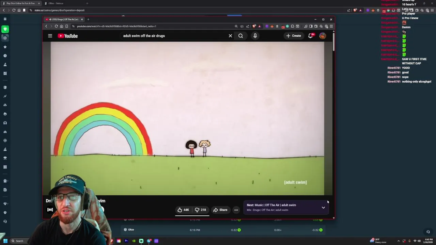This screenshot has height=245, width=436.
Task: Show hidden system tray icons chevron
Action: [399, 241]
